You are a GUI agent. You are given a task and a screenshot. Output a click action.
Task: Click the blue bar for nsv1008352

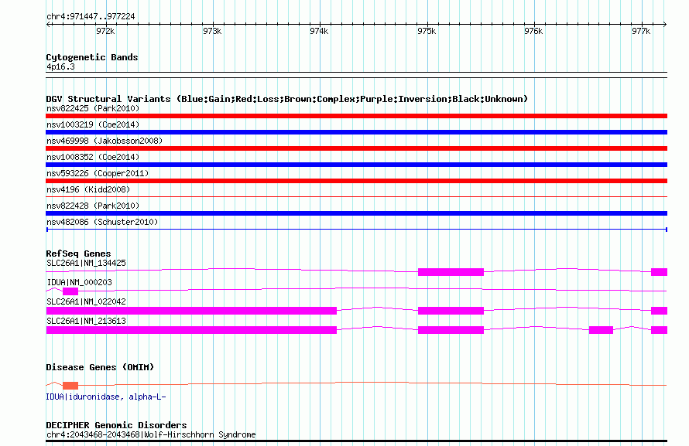(x=356, y=165)
